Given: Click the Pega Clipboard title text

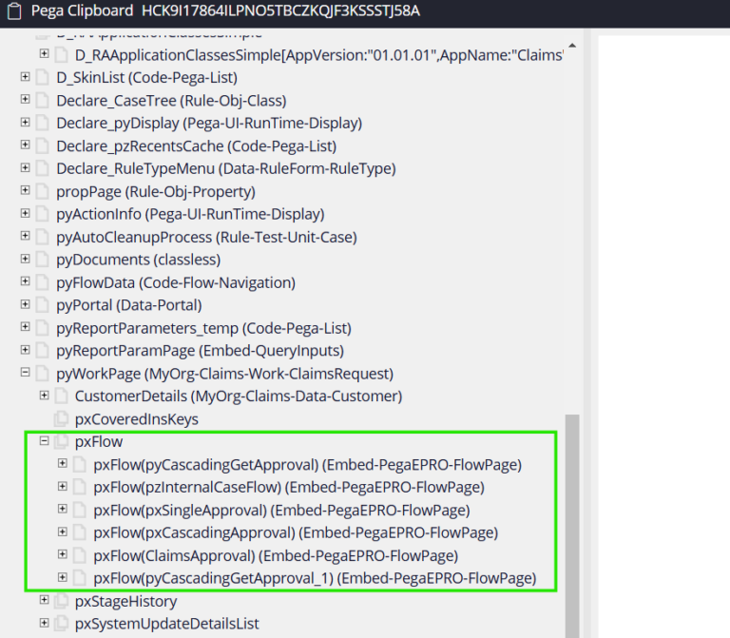Looking at the screenshot, I should tap(82, 10).
